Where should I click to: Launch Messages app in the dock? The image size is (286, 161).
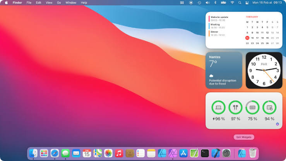point(65,153)
